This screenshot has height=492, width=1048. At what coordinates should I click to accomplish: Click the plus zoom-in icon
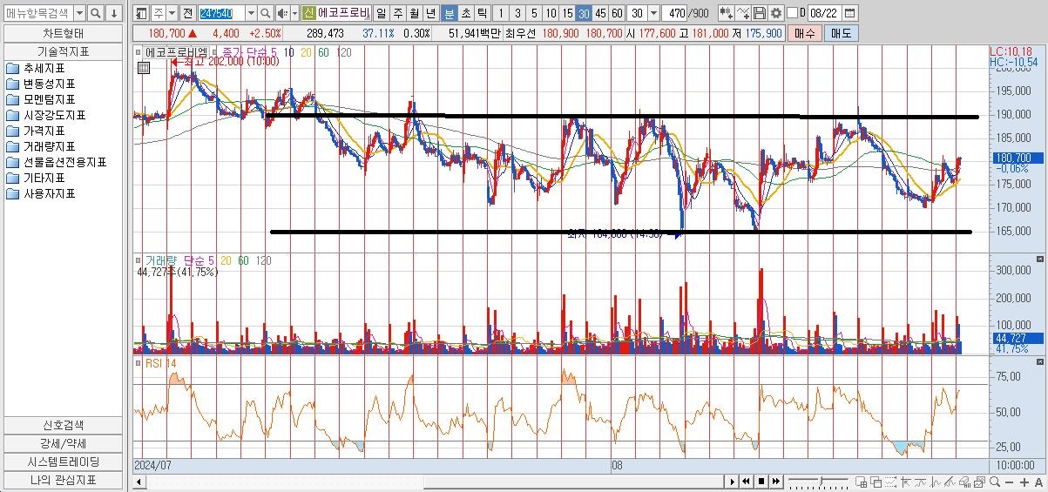coord(1024,482)
